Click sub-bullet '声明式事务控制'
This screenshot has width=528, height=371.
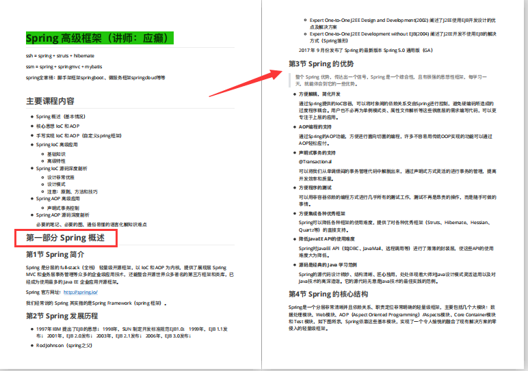(x=63, y=208)
